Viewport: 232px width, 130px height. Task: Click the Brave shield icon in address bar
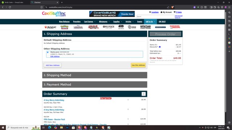pos(173,7)
